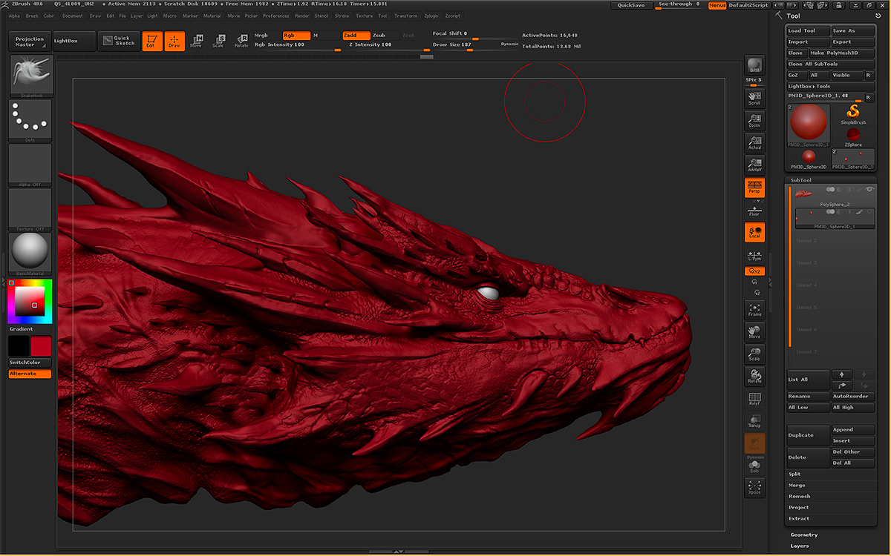Open the Preferences menu
Screen dimensions: 891x556
pos(275,16)
